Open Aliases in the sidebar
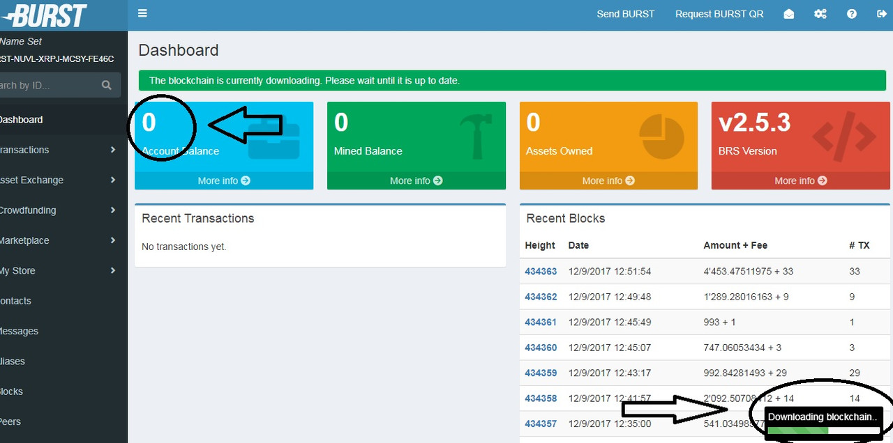This screenshot has width=893, height=443. [x=63, y=361]
